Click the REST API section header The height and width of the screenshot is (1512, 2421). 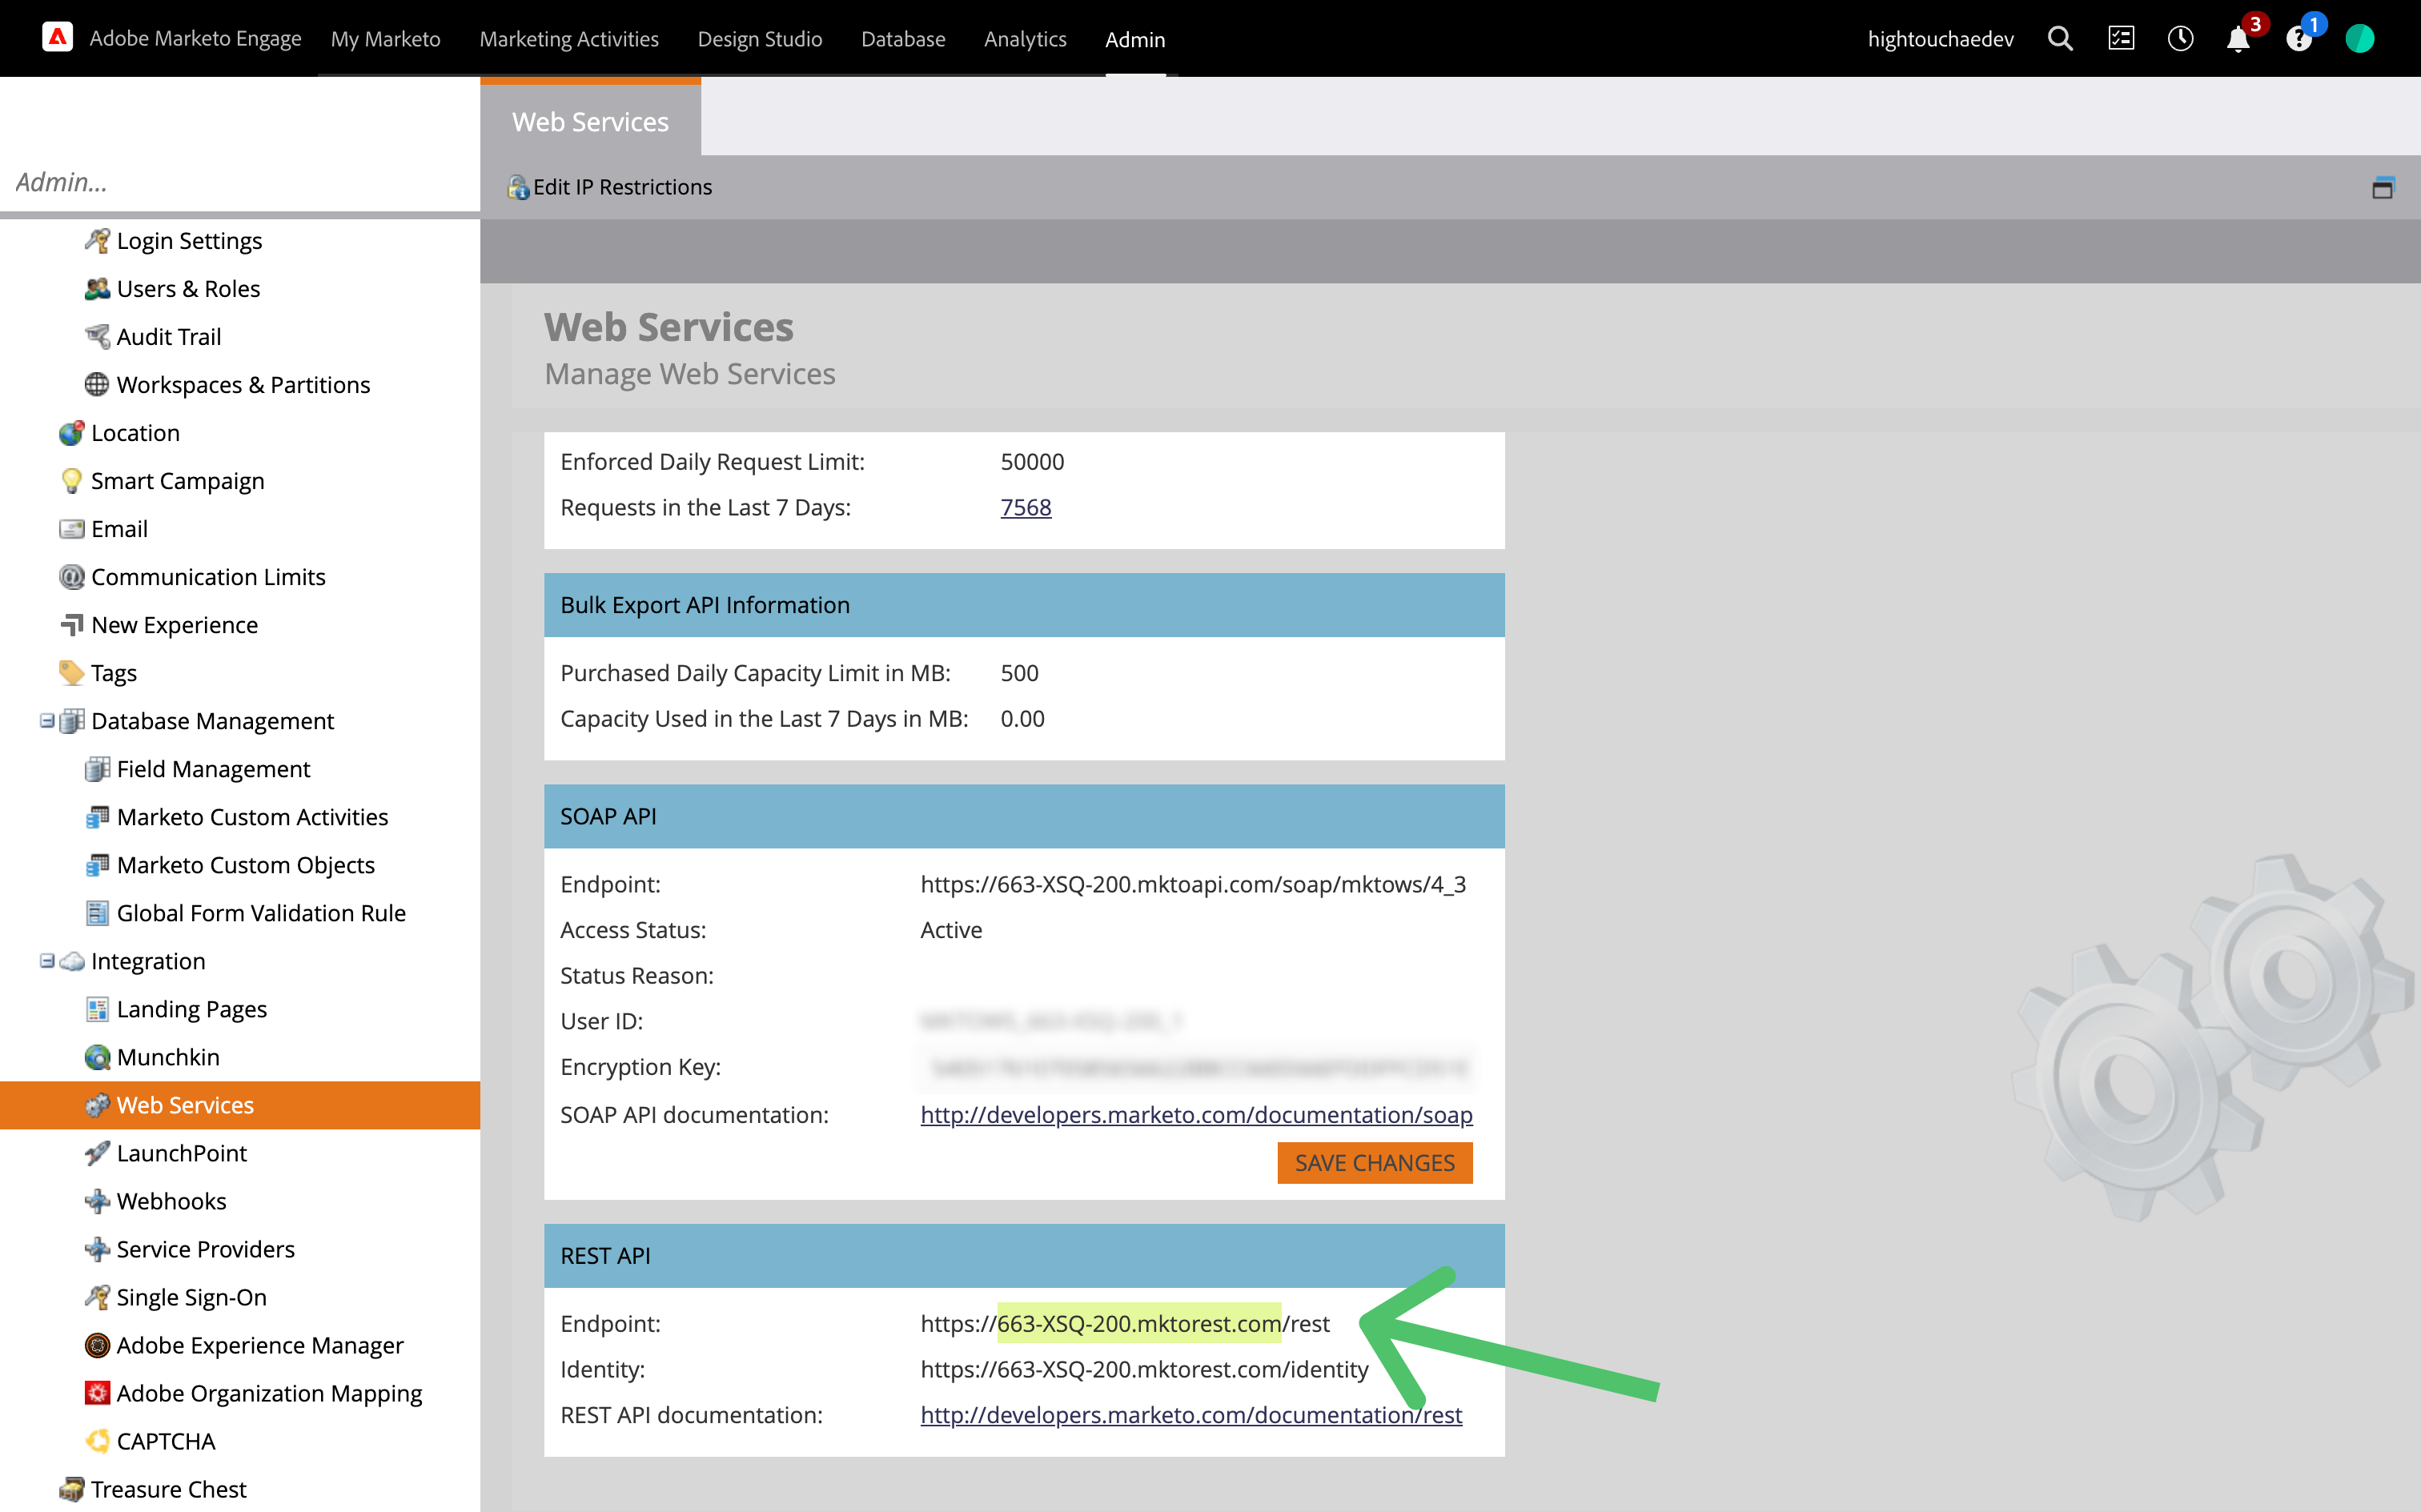pos(1024,1255)
